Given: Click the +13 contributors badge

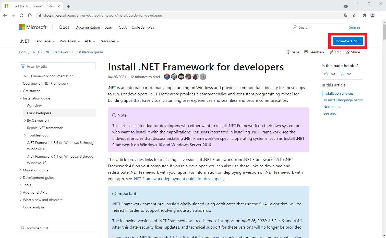Looking at the screenshot, I should click(203, 77).
